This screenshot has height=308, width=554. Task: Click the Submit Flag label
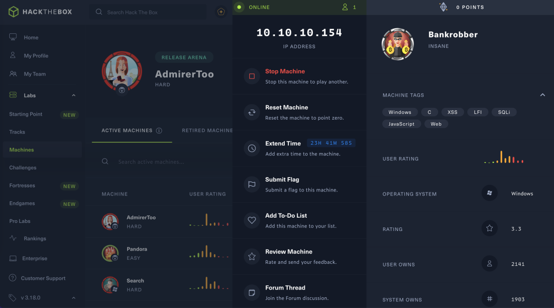282,179
